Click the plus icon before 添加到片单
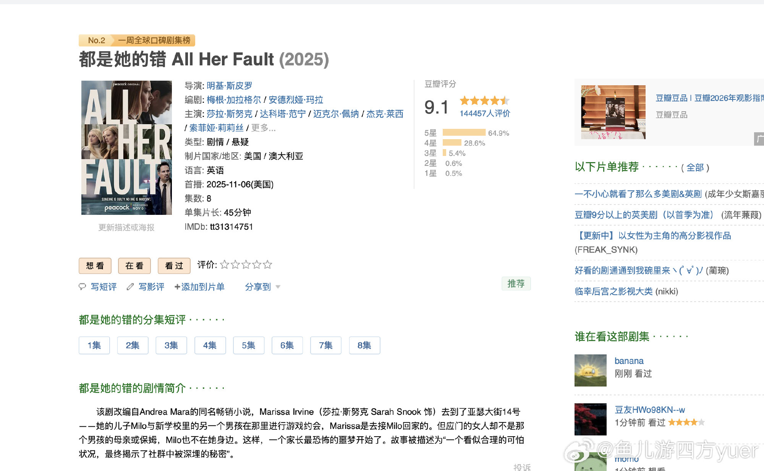This screenshot has width=764, height=471. point(177,287)
